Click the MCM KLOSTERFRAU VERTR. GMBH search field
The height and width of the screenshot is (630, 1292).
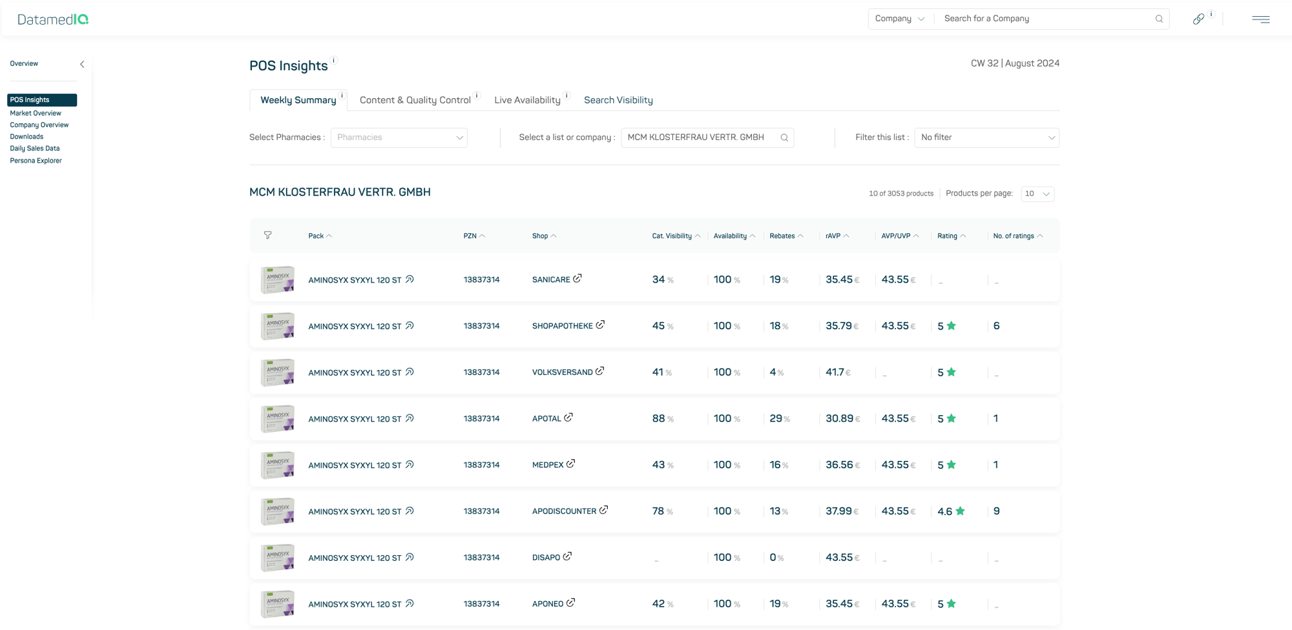[707, 137]
